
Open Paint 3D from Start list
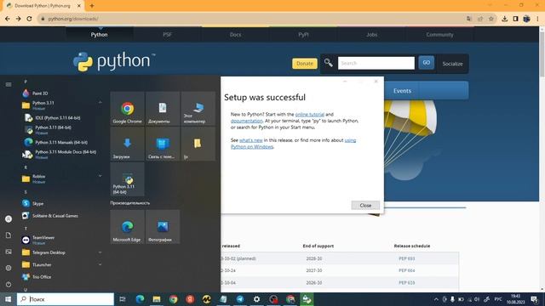[x=40, y=93]
